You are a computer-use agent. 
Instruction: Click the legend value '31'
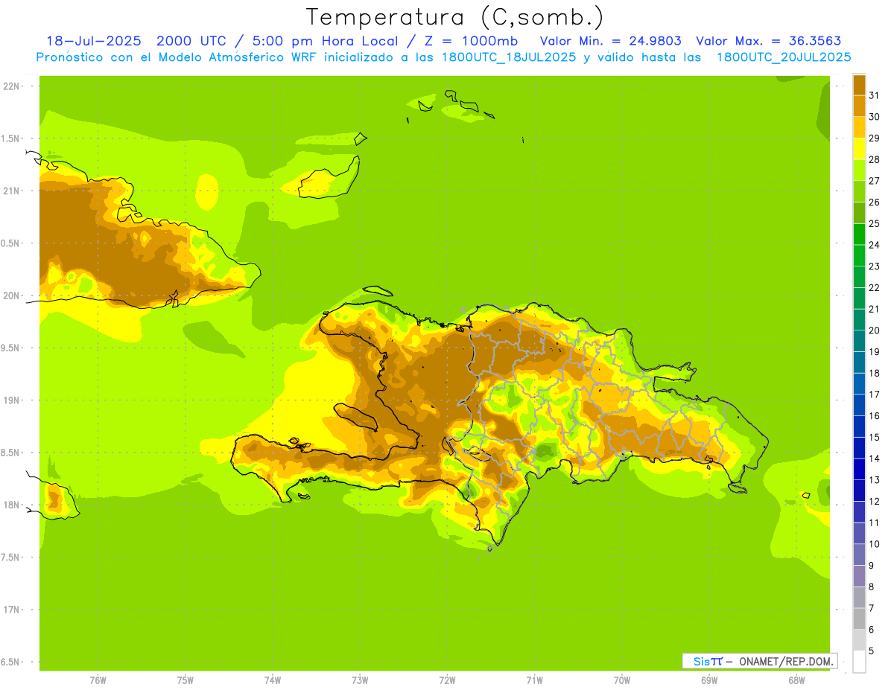[x=874, y=95]
